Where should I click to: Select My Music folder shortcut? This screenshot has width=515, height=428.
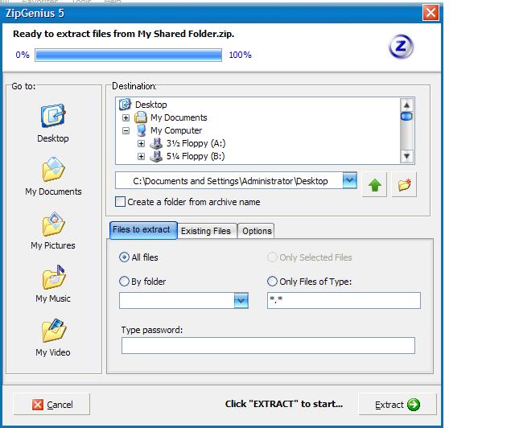54,278
